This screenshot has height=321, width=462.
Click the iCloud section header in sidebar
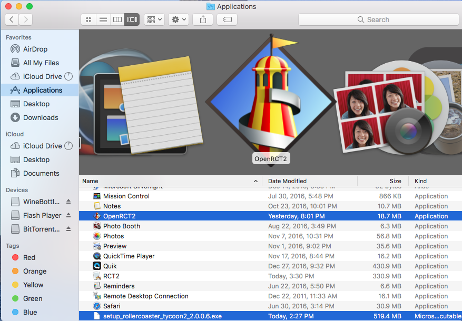tap(15, 134)
